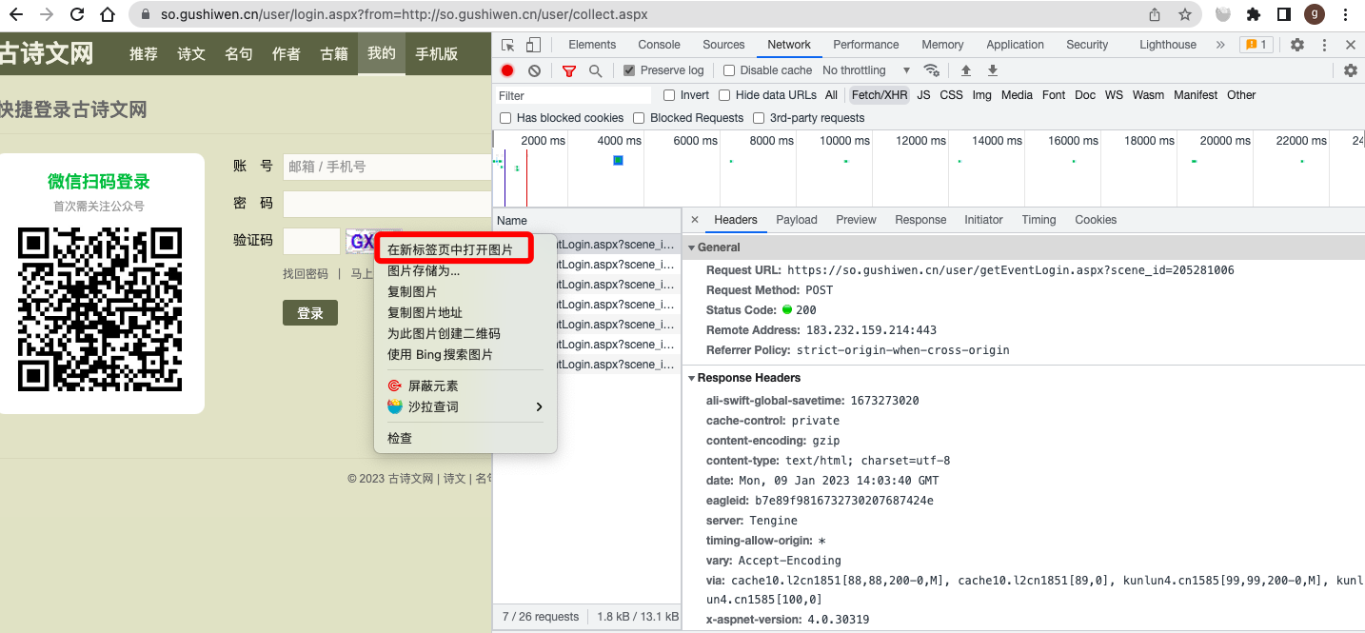Viewport: 1365px width, 633px height.
Task: Toggle the network filter funnel icon
Action: point(569,70)
